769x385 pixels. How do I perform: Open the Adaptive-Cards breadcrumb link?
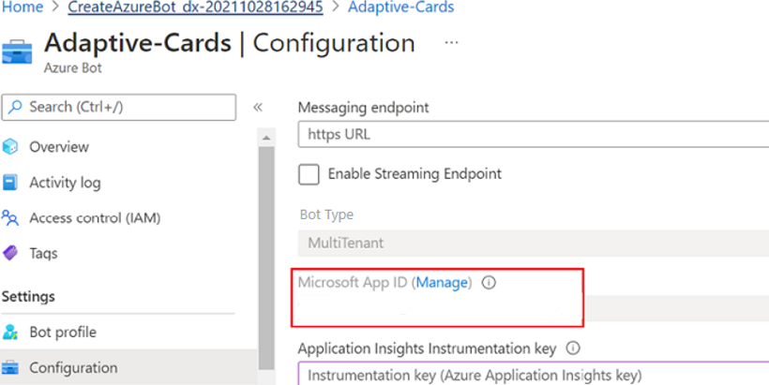[401, 7]
